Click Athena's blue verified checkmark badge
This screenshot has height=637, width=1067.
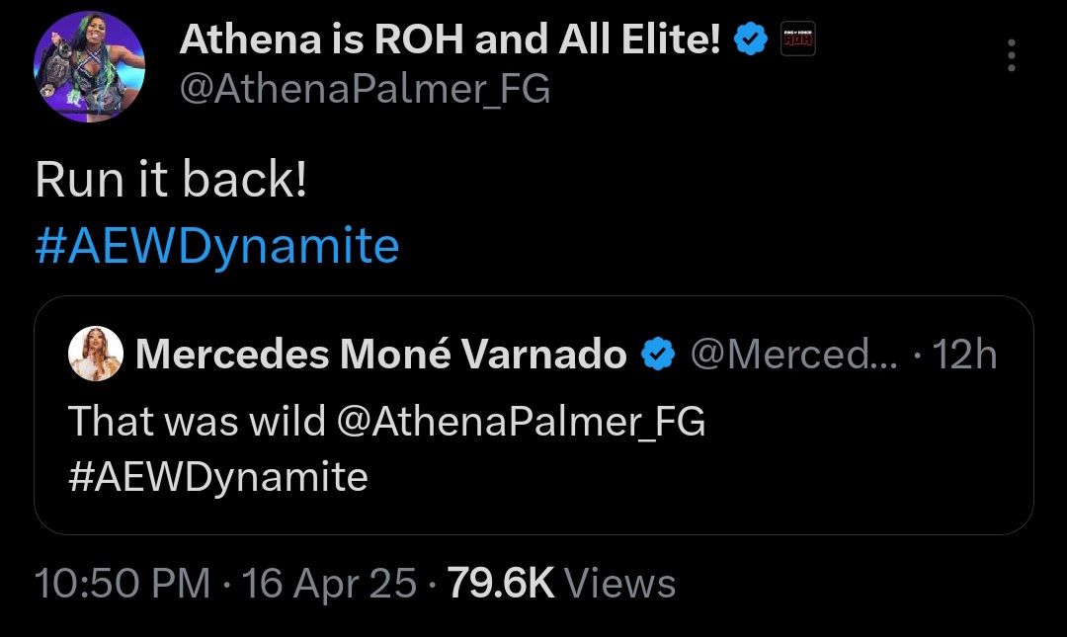(754, 40)
